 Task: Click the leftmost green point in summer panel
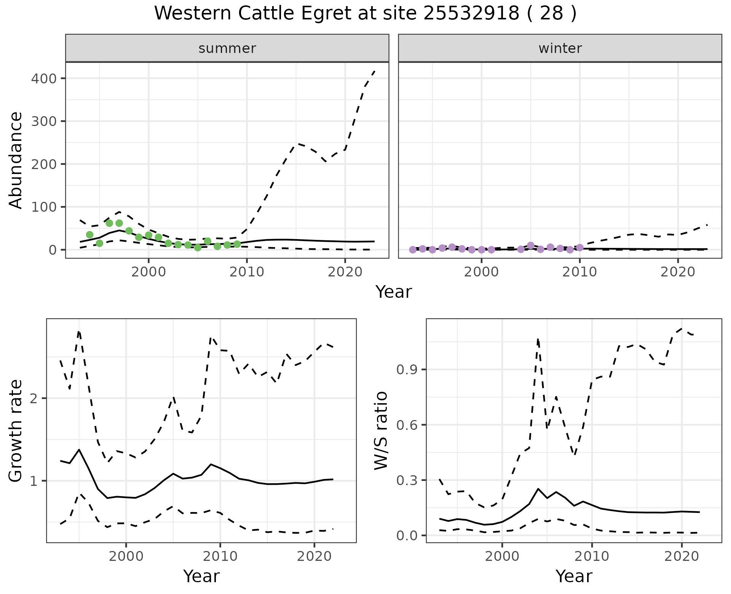tap(90, 235)
